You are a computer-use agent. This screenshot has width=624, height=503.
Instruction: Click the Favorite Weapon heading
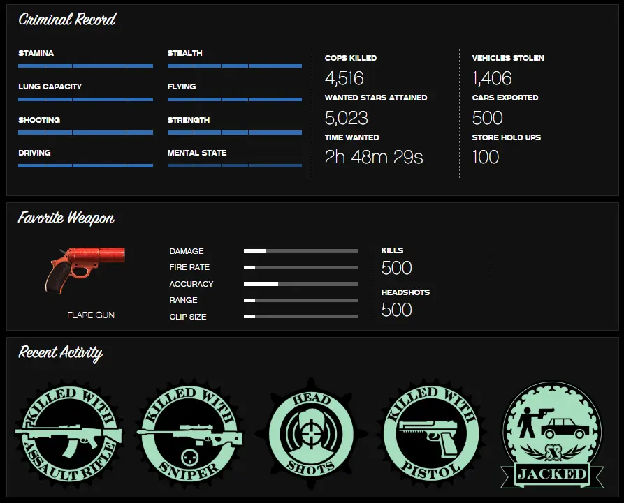66,218
